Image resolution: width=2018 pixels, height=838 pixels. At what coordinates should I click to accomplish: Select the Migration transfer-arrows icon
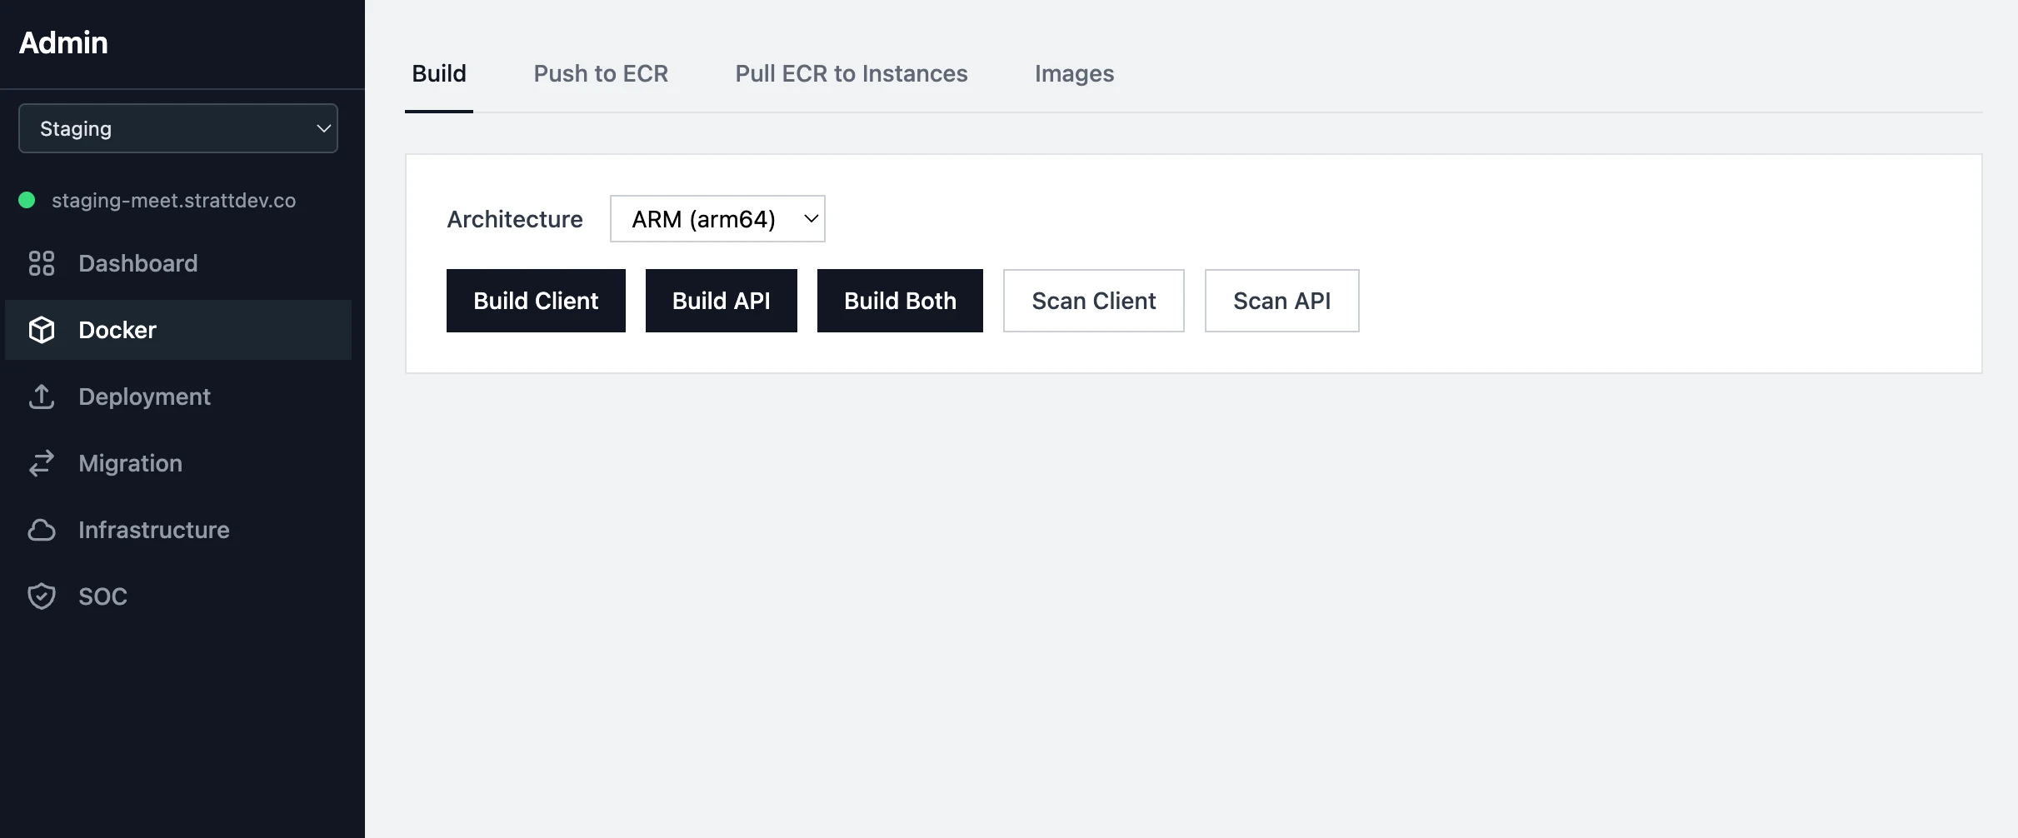coord(42,463)
